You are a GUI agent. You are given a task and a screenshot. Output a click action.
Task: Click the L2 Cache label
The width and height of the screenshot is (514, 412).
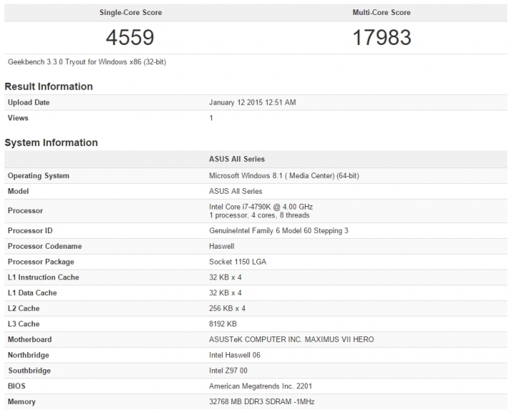(24, 308)
